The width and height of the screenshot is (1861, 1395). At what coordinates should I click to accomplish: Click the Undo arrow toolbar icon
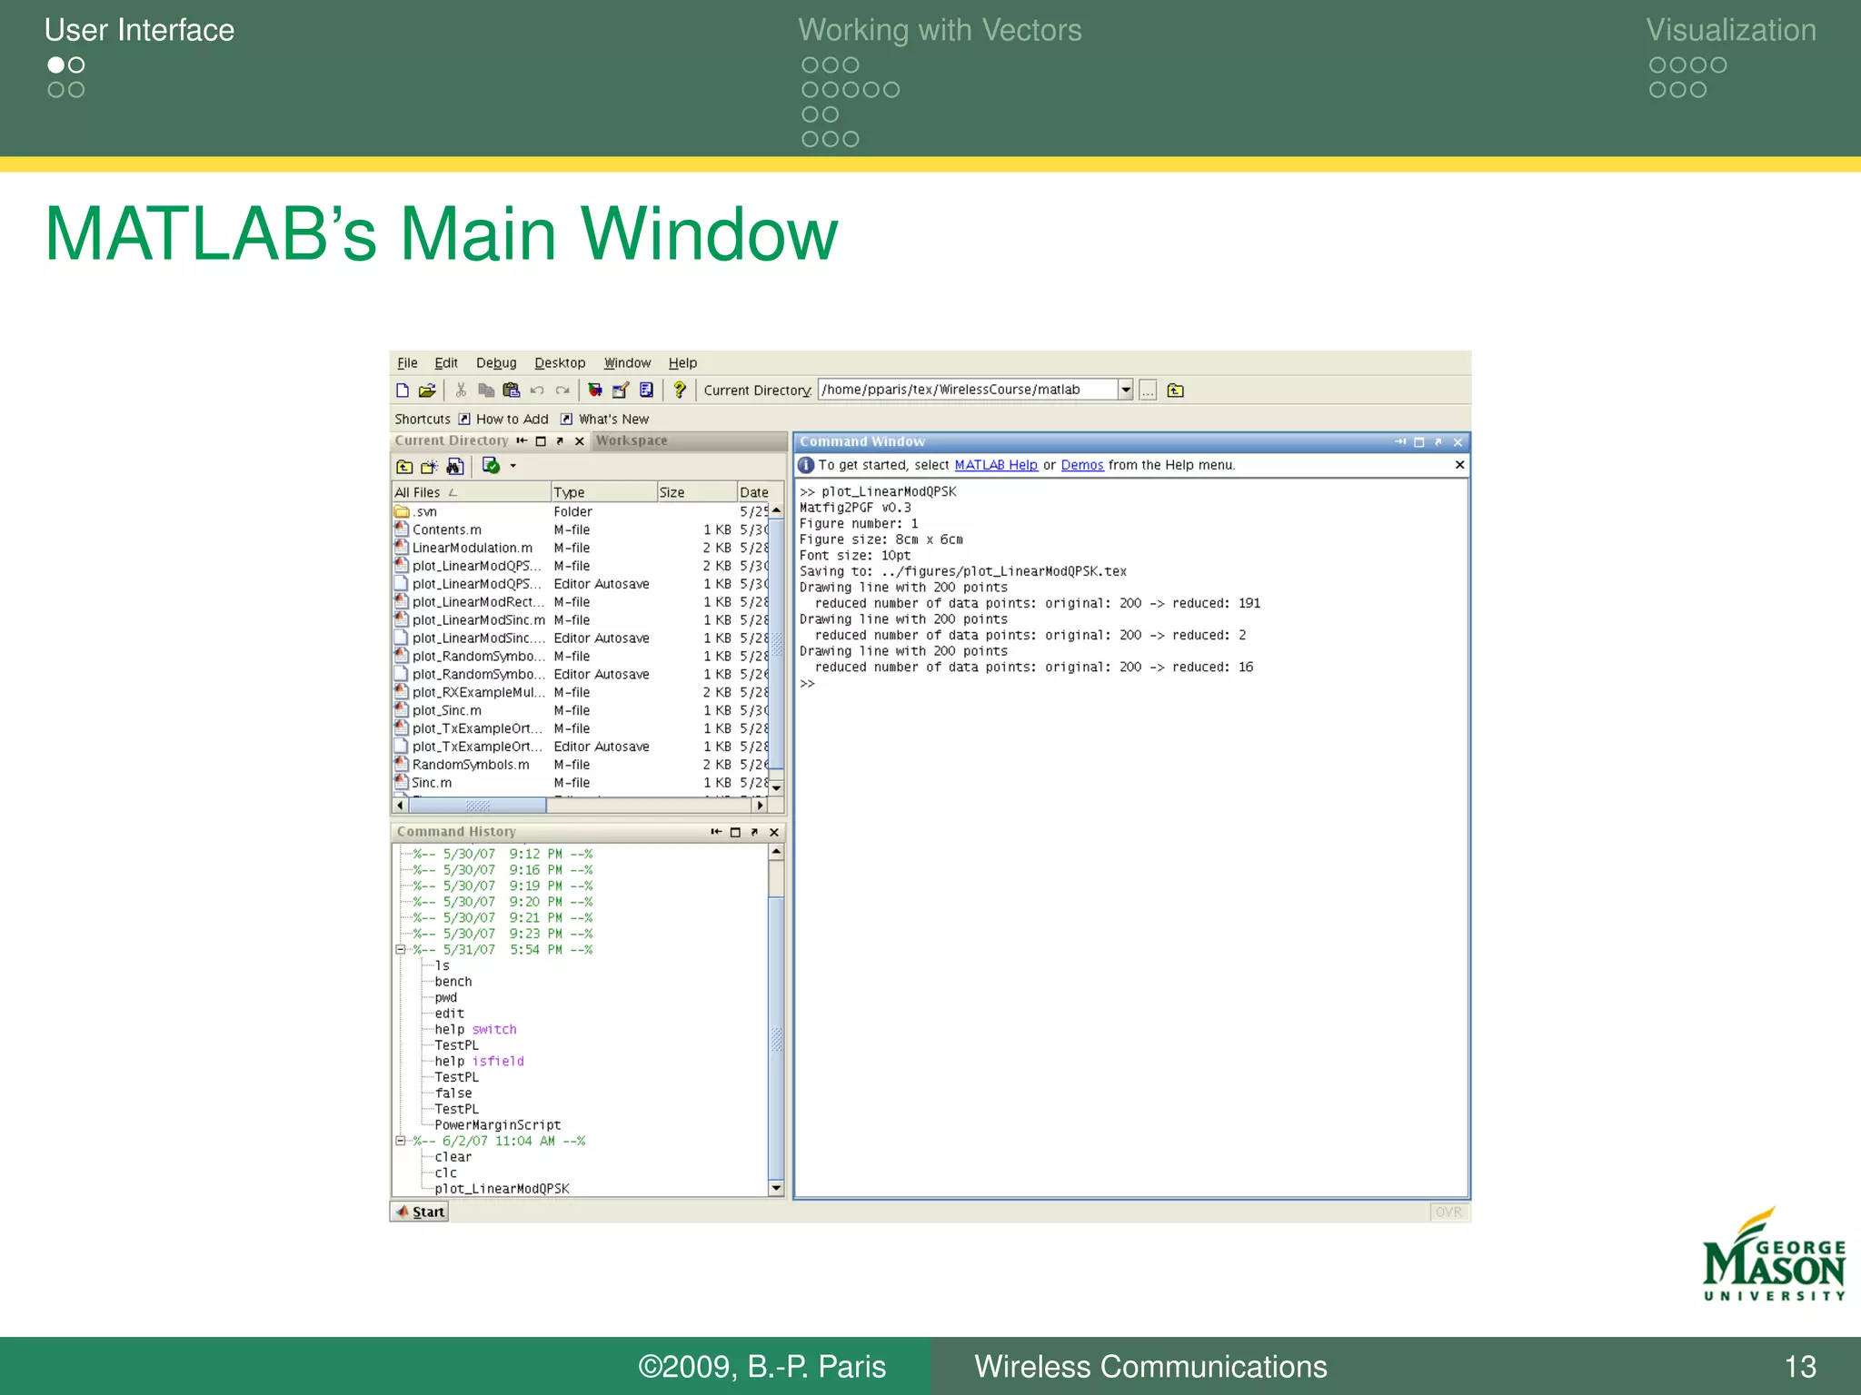click(537, 391)
